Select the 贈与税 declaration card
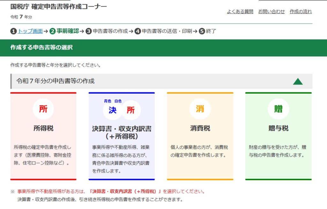Image resolution: width=327 pixels, height=209 pixels. 278,136
